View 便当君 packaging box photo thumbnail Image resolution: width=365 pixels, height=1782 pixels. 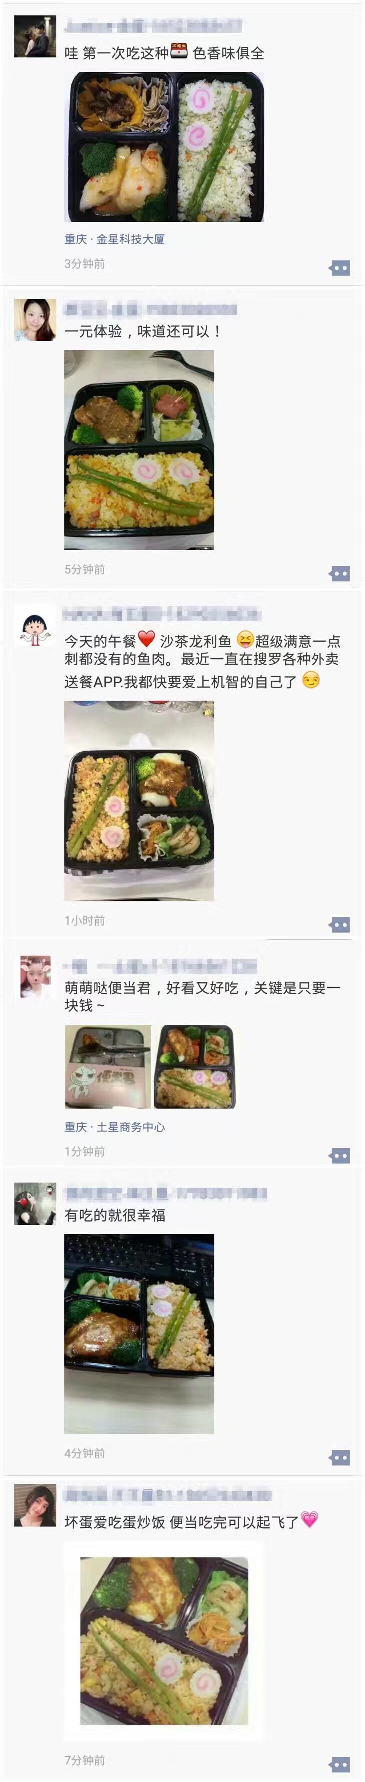click(x=107, y=1067)
